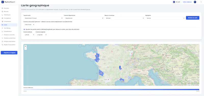Viewport: 204px width, 96px height.
Task: Open Analyses avancées in sidebar
Action: pos(9,35)
